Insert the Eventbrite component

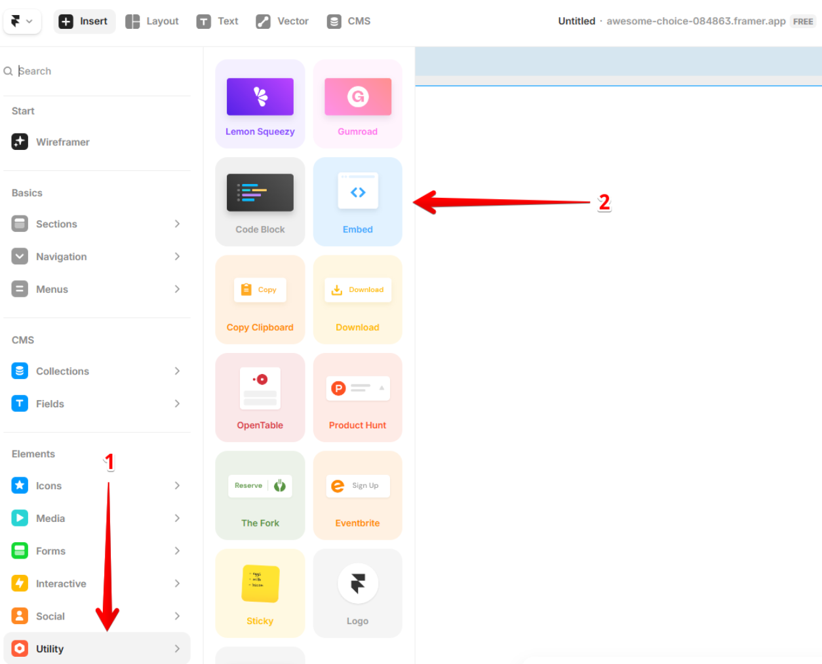click(x=358, y=496)
